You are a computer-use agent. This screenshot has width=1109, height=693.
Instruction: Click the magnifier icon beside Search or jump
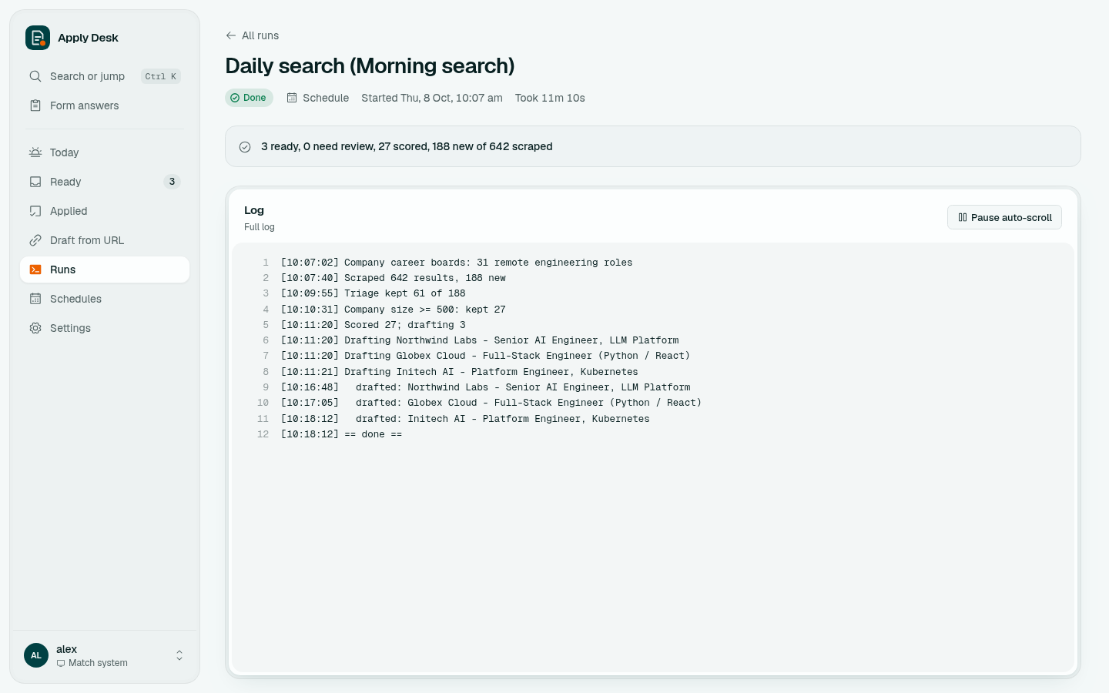click(35, 76)
